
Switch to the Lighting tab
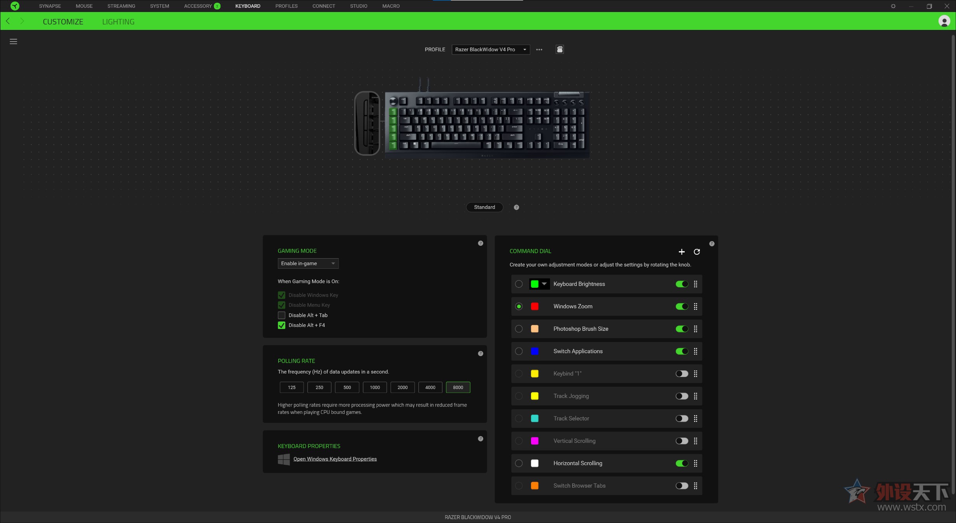118,21
